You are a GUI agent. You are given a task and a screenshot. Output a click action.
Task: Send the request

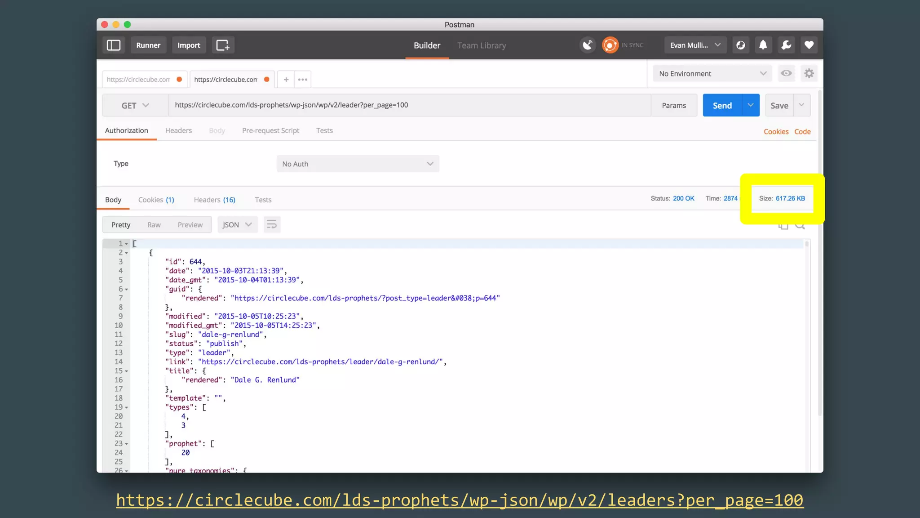click(722, 105)
